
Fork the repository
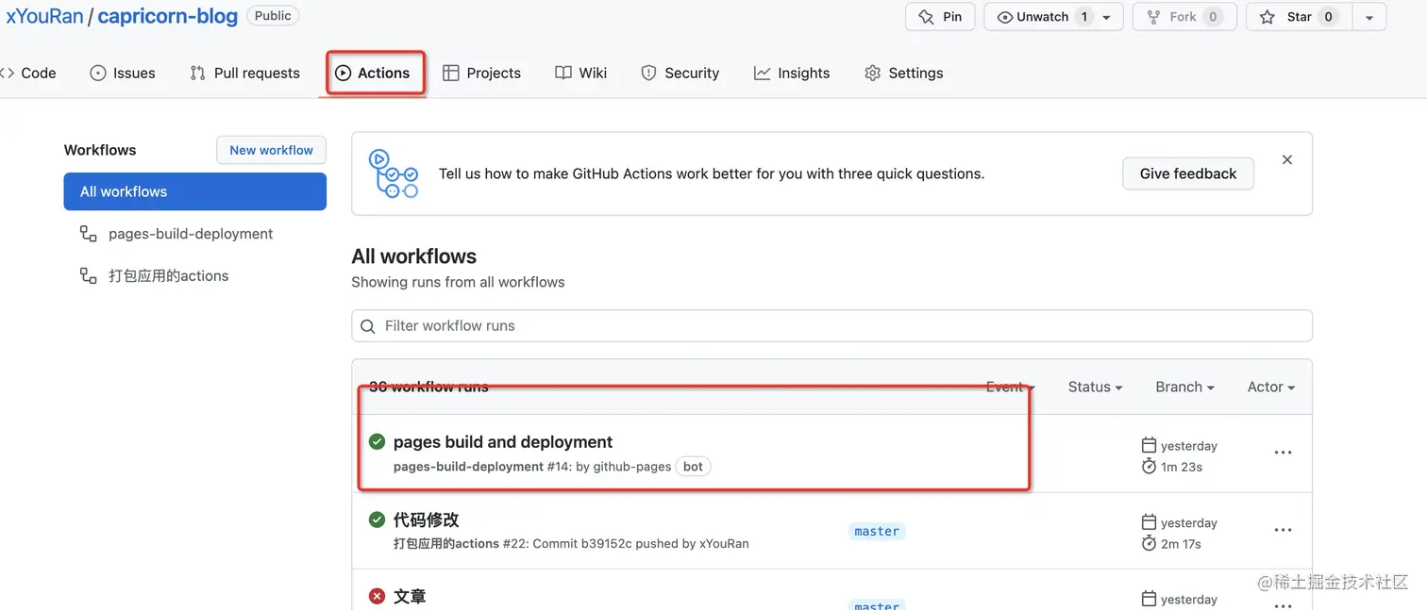[x=1184, y=16]
